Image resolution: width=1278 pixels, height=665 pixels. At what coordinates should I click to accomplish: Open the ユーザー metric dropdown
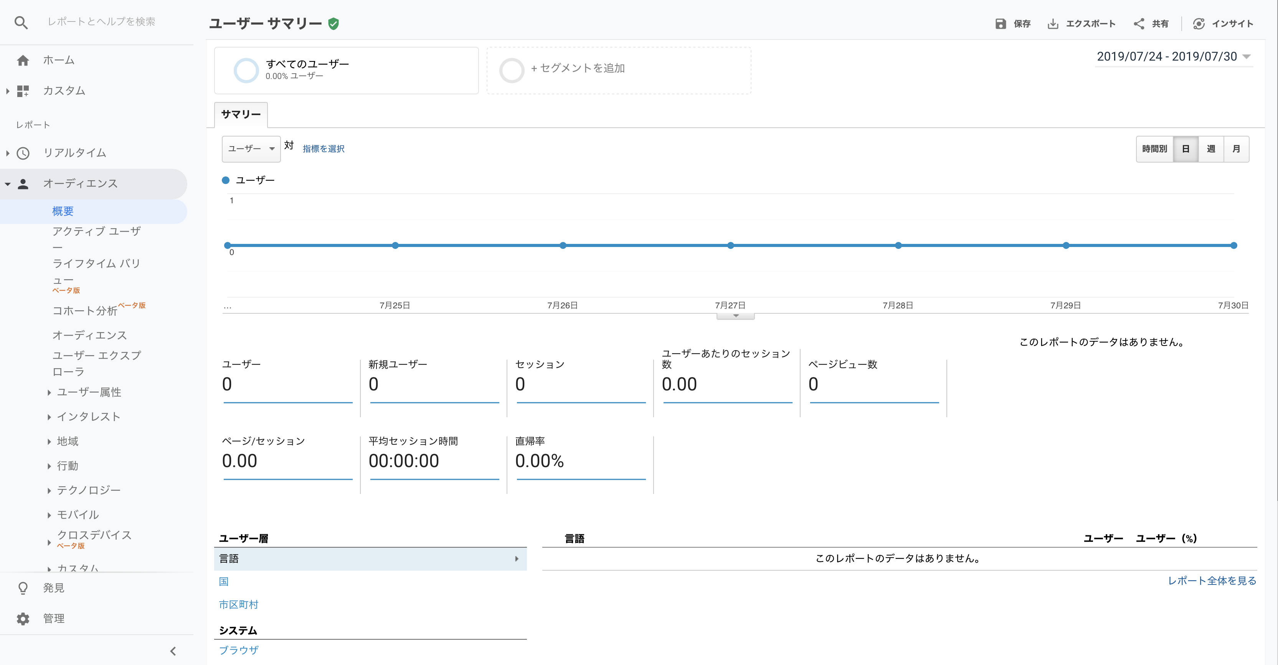tap(251, 149)
